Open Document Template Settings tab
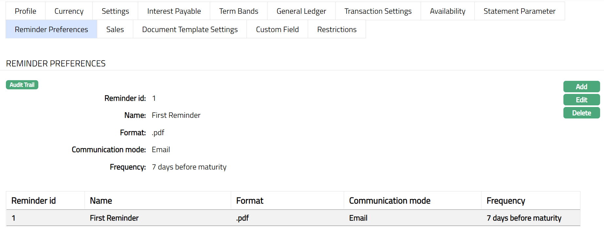The width and height of the screenshot is (604, 232). 190,29
